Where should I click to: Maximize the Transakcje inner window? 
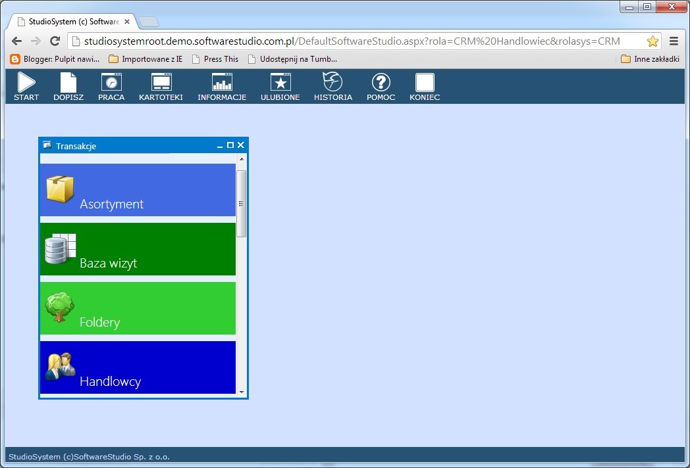[230, 145]
